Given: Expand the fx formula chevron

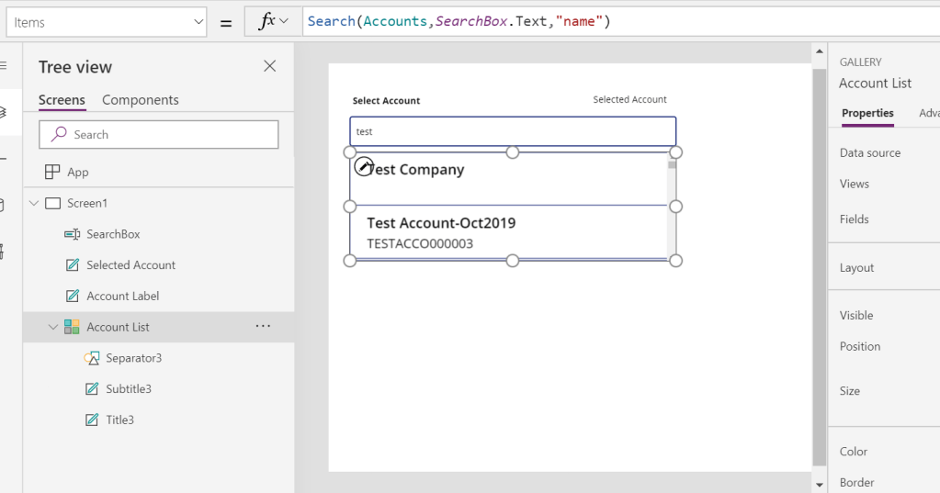Looking at the screenshot, I should (x=283, y=21).
